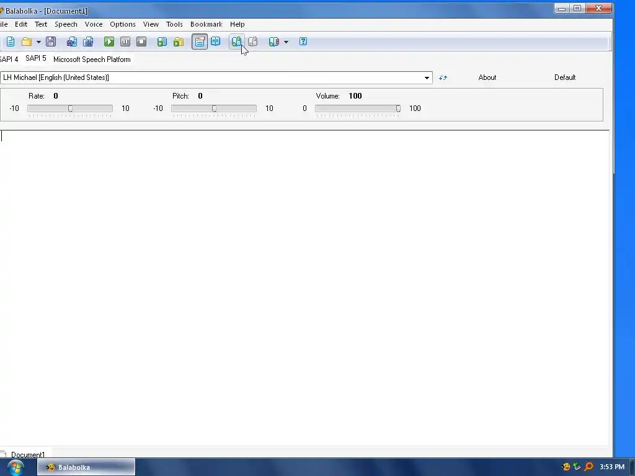This screenshot has height=476, width=635.
Task: Click the Split and Convert to Audio icon
Action: coord(88,42)
